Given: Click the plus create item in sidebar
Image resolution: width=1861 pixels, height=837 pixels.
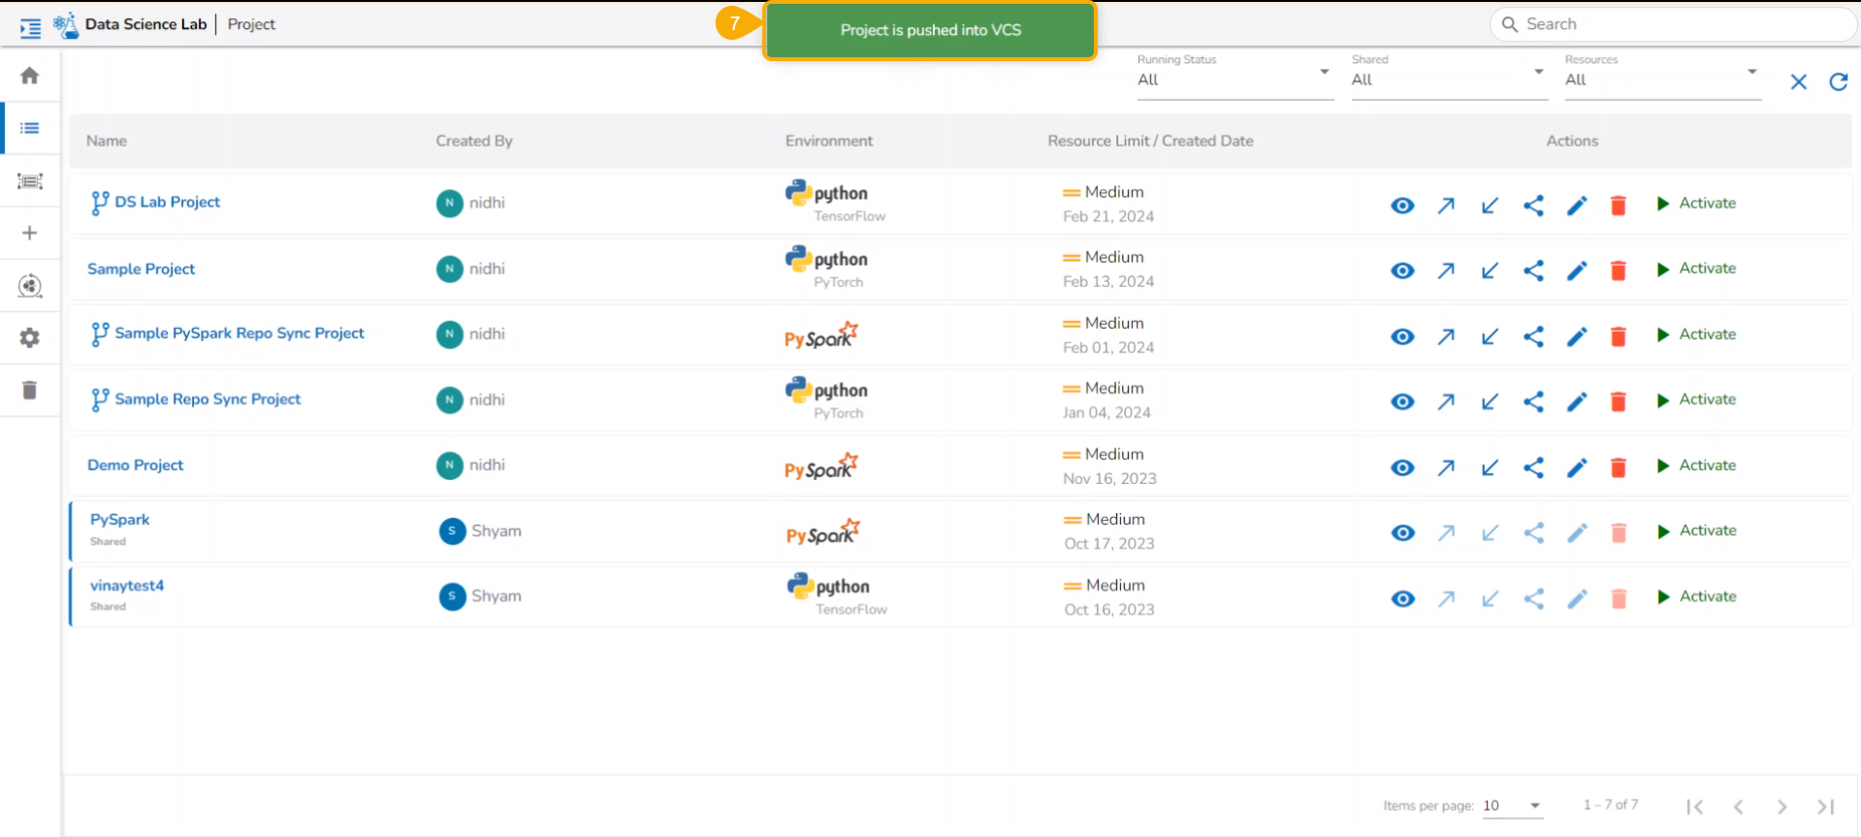Looking at the screenshot, I should [x=30, y=233].
